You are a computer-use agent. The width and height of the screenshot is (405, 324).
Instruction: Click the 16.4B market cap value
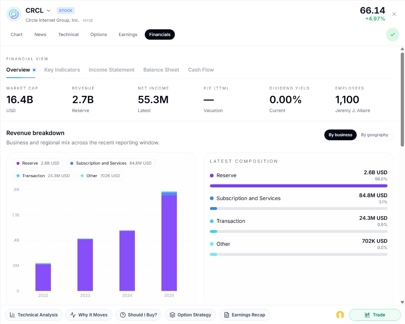(x=20, y=99)
